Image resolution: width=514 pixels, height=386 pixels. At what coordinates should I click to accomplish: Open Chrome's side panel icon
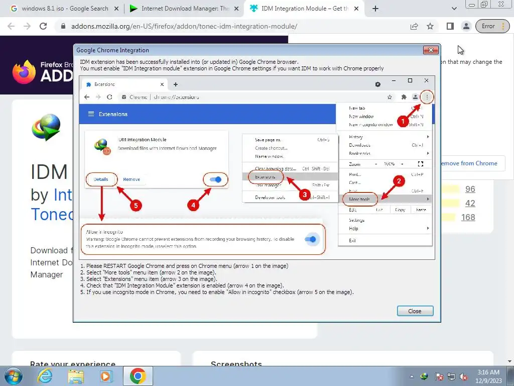point(450,26)
